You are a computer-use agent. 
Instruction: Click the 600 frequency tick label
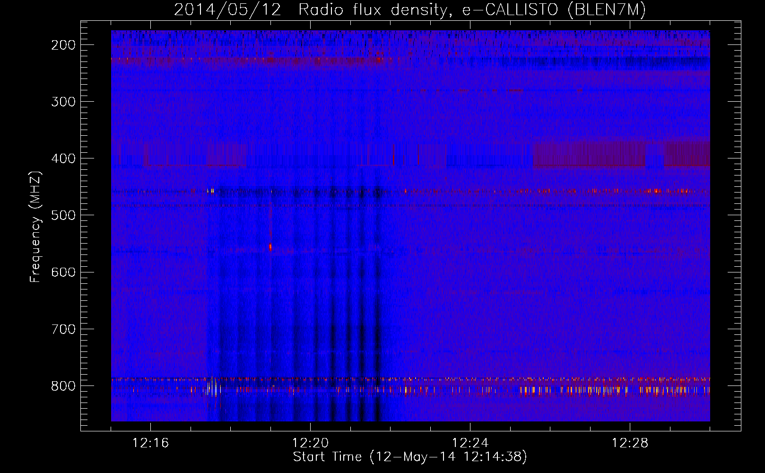tap(63, 272)
